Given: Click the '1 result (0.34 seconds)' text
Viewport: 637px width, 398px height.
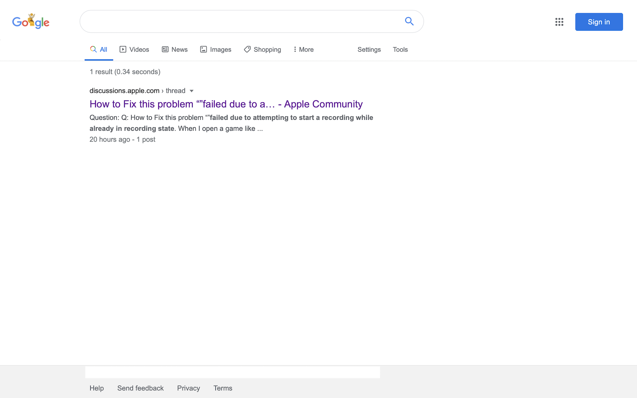Looking at the screenshot, I should click(125, 72).
